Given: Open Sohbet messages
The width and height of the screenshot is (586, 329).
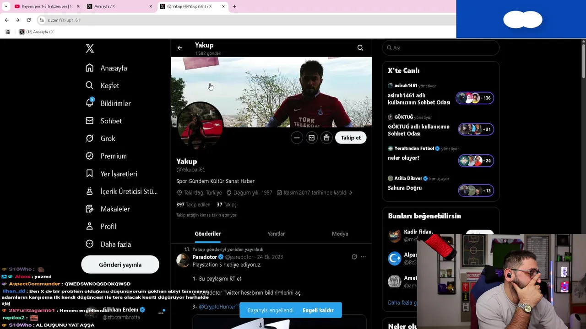Looking at the screenshot, I should pos(103,121).
